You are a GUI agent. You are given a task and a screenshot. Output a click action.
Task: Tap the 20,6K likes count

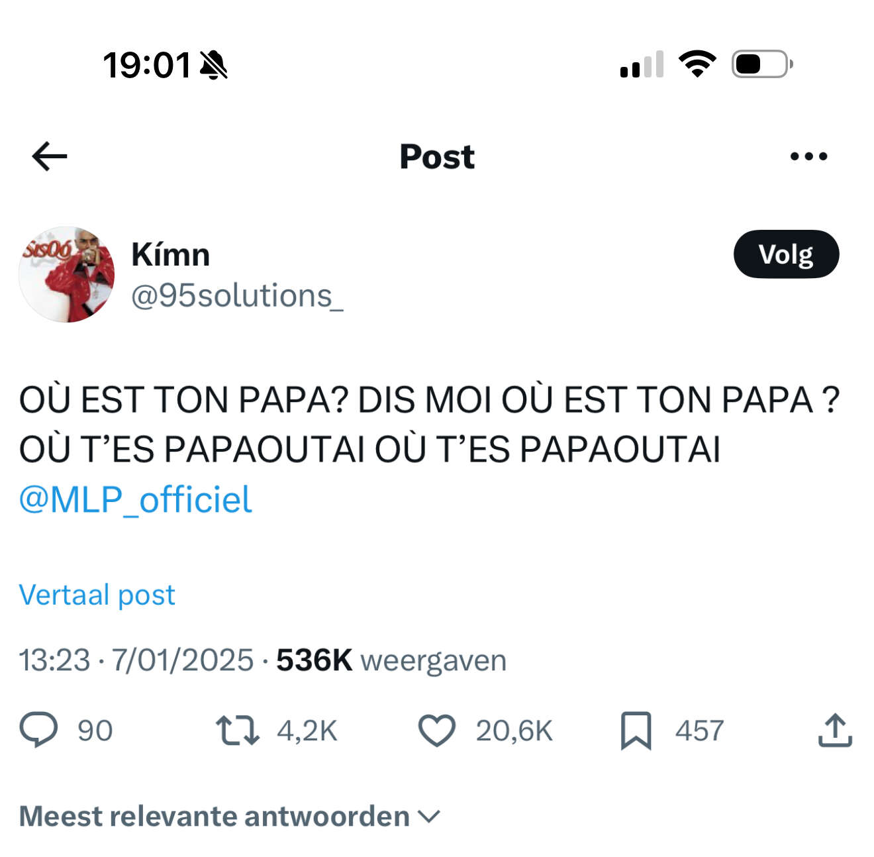[x=514, y=731]
